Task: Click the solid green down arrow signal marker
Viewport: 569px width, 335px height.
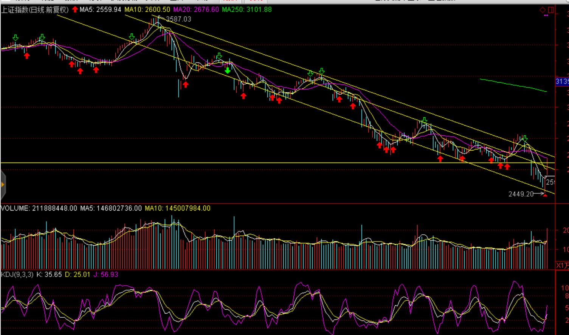Action: tap(227, 71)
